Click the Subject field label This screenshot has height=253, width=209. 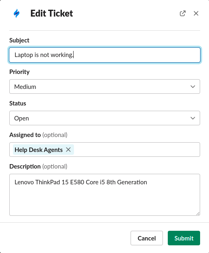point(19,40)
